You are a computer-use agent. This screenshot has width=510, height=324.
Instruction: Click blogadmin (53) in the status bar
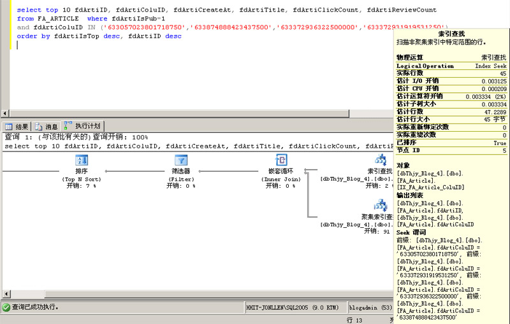pos(370,307)
